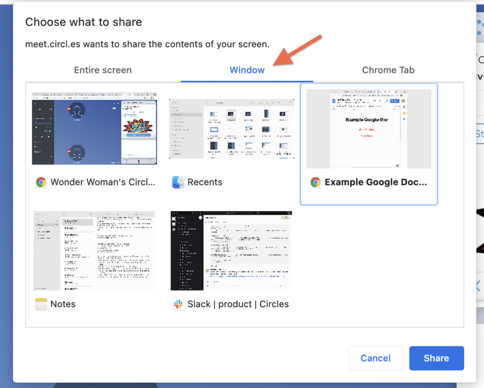Choose the Recents Finder window thumbnail
The image size is (484, 388).
pyautogui.click(x=232, y=129)
